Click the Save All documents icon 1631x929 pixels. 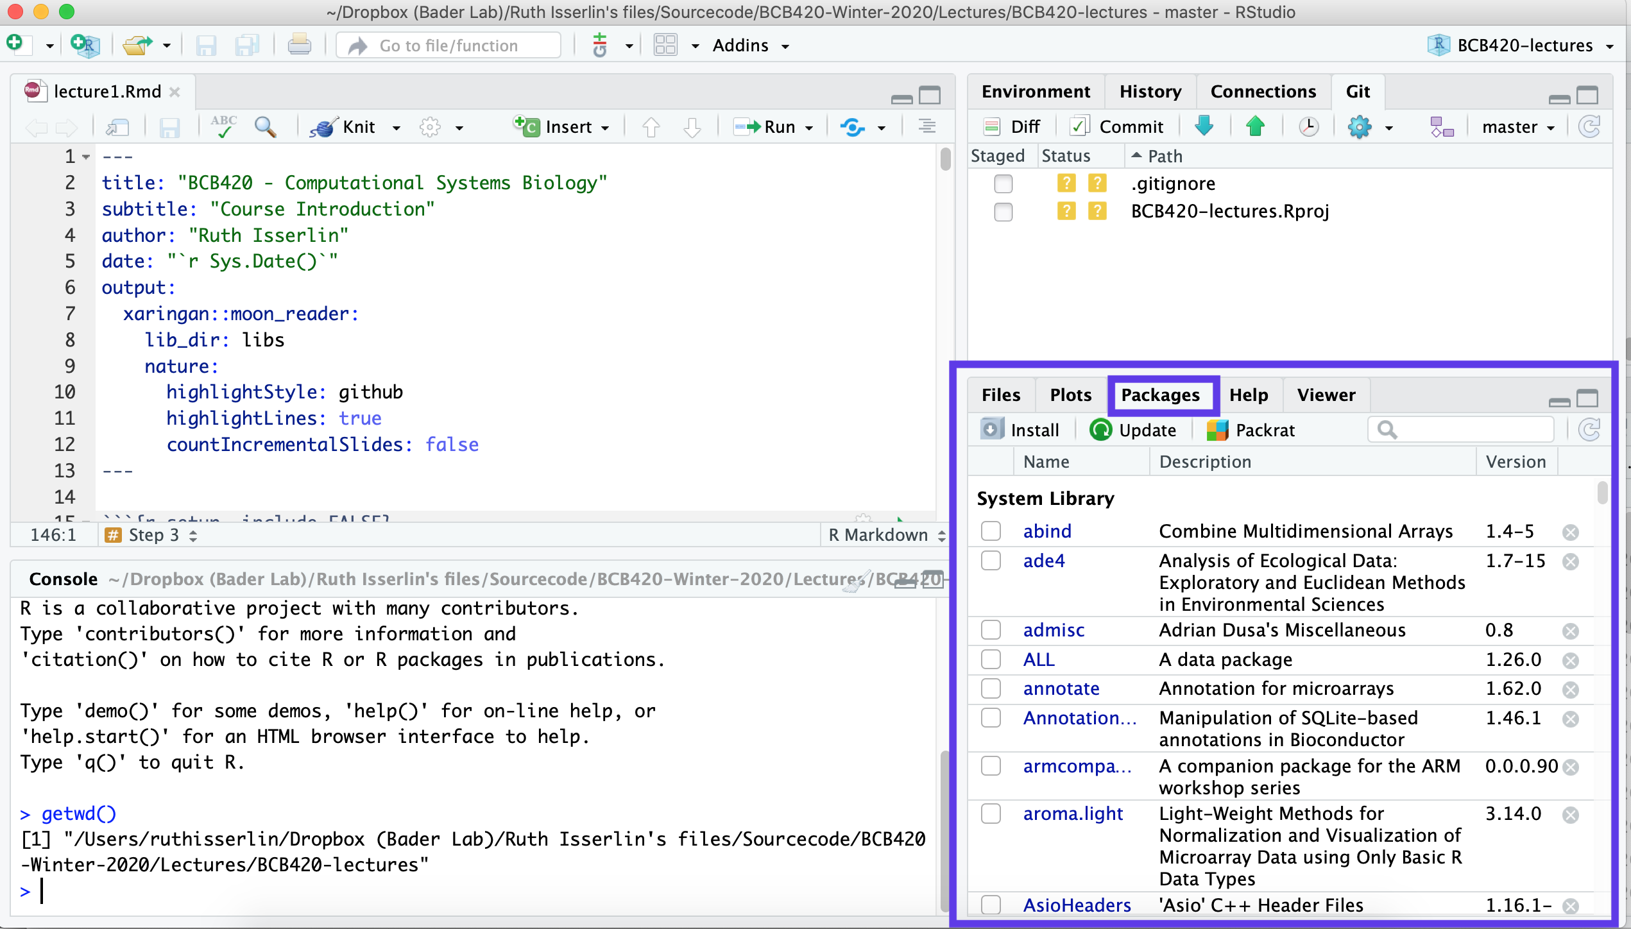(x=246, y=46)
